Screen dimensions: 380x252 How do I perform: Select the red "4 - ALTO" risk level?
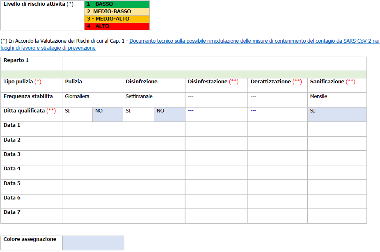point(117,26)
